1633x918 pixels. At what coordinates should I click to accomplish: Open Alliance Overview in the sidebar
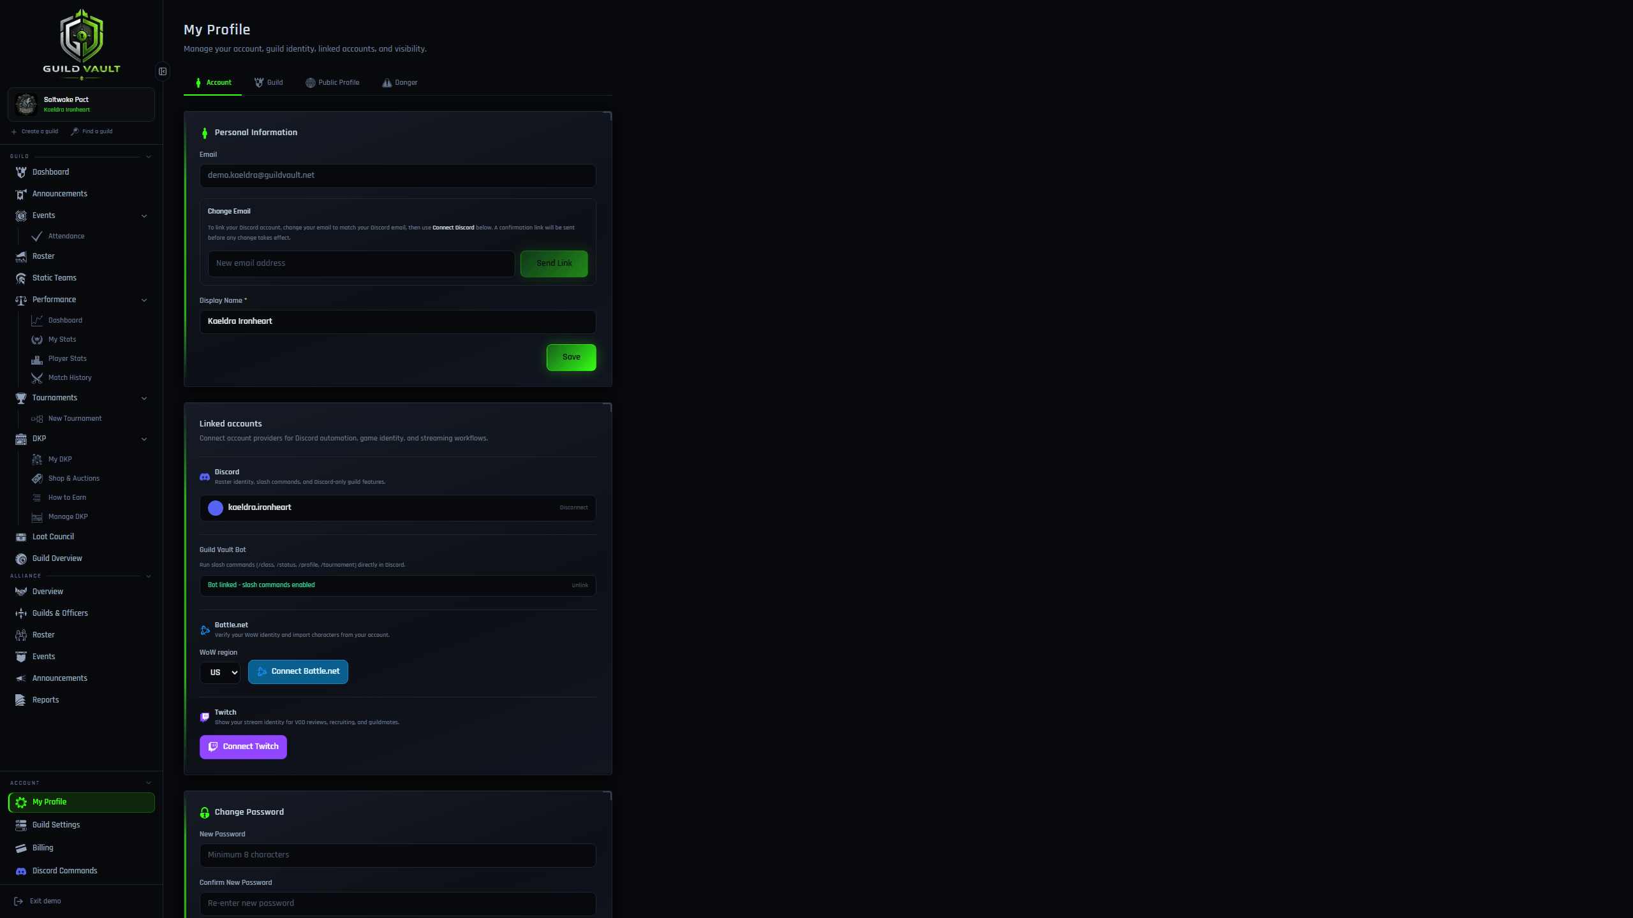[x=82, y=592]
